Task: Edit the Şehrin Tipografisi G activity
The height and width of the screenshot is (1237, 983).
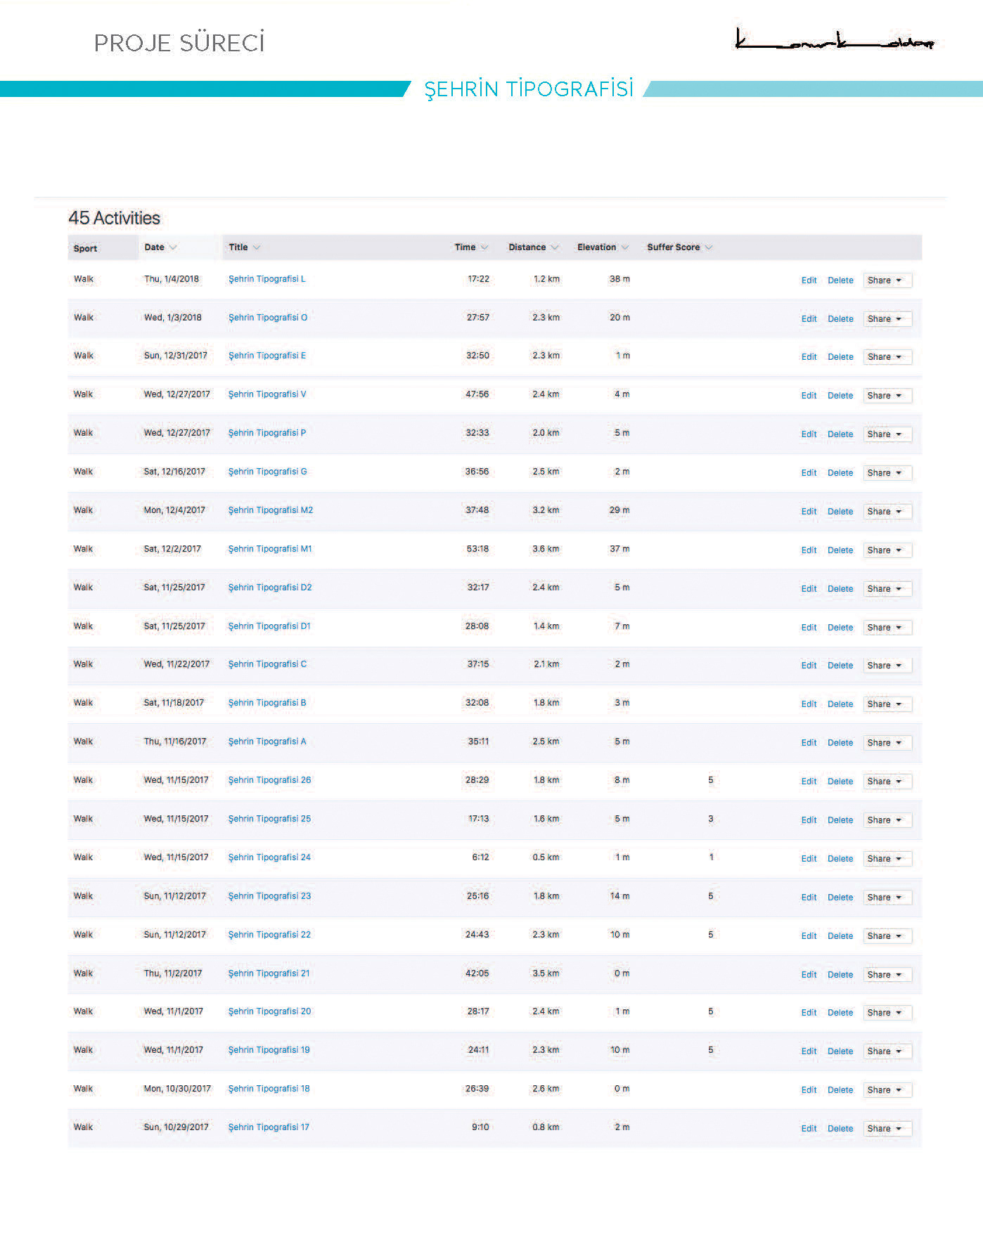Action: [809, 473]
